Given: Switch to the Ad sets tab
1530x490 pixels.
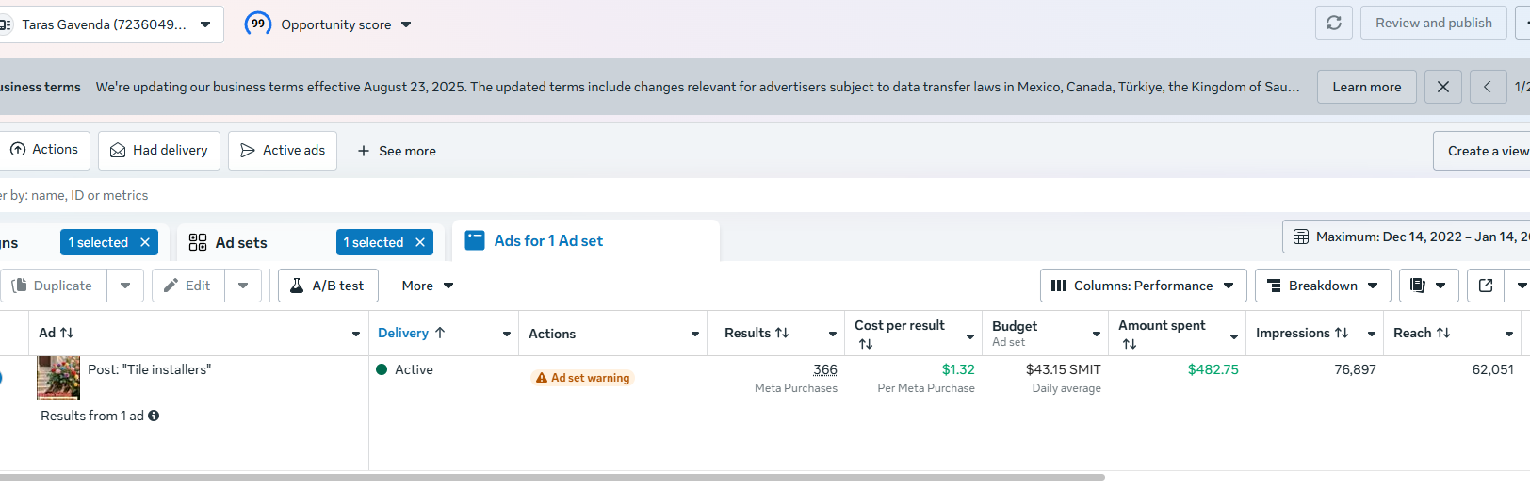Looking at the screenshot, I should point(241,242).
